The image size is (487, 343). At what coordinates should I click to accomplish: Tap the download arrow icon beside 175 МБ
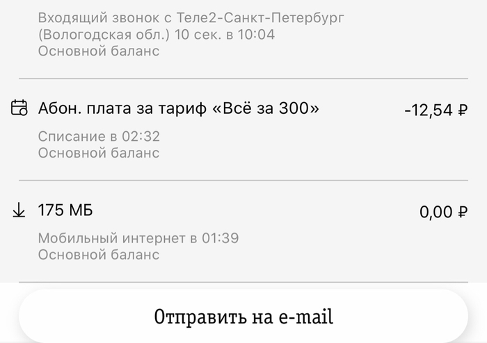pyautogui.click(x=19, y=211)
